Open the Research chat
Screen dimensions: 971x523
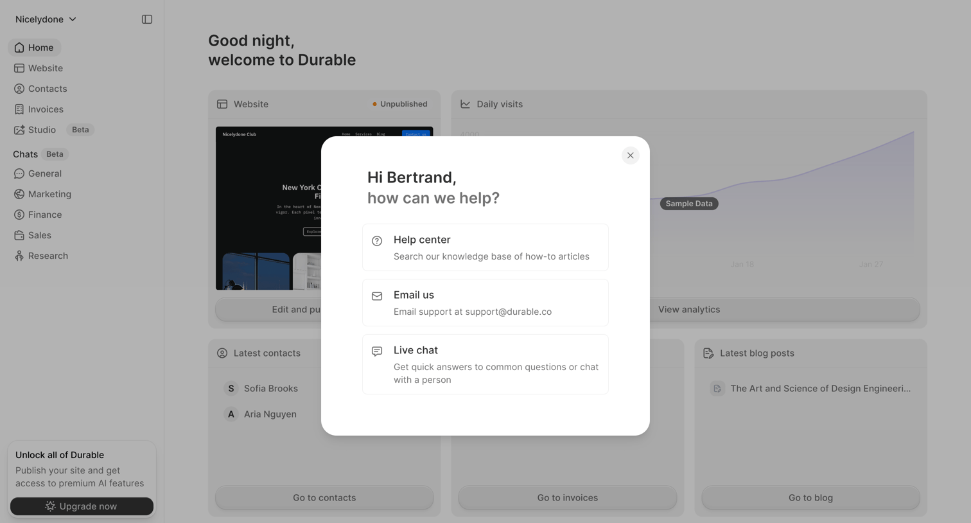pyautogui.click(x=42, y=256)
